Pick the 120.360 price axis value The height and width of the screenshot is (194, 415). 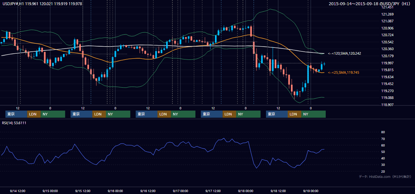tap(387, 49)
